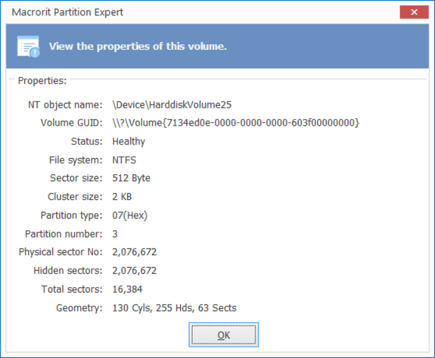Click the 07(Hex) partition type value
The width and height of the screenshot is (435, 358).
(x=130, y=215)
